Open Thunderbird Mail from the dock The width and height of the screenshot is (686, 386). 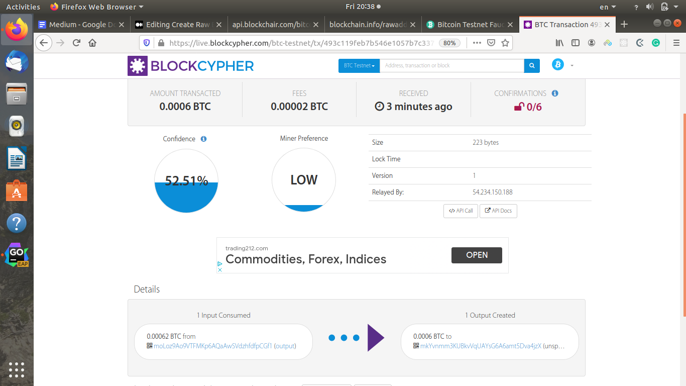[x=17, y=62]
